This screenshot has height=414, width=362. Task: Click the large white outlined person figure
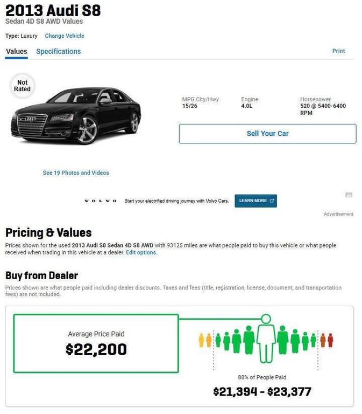[x=265, y=339]
